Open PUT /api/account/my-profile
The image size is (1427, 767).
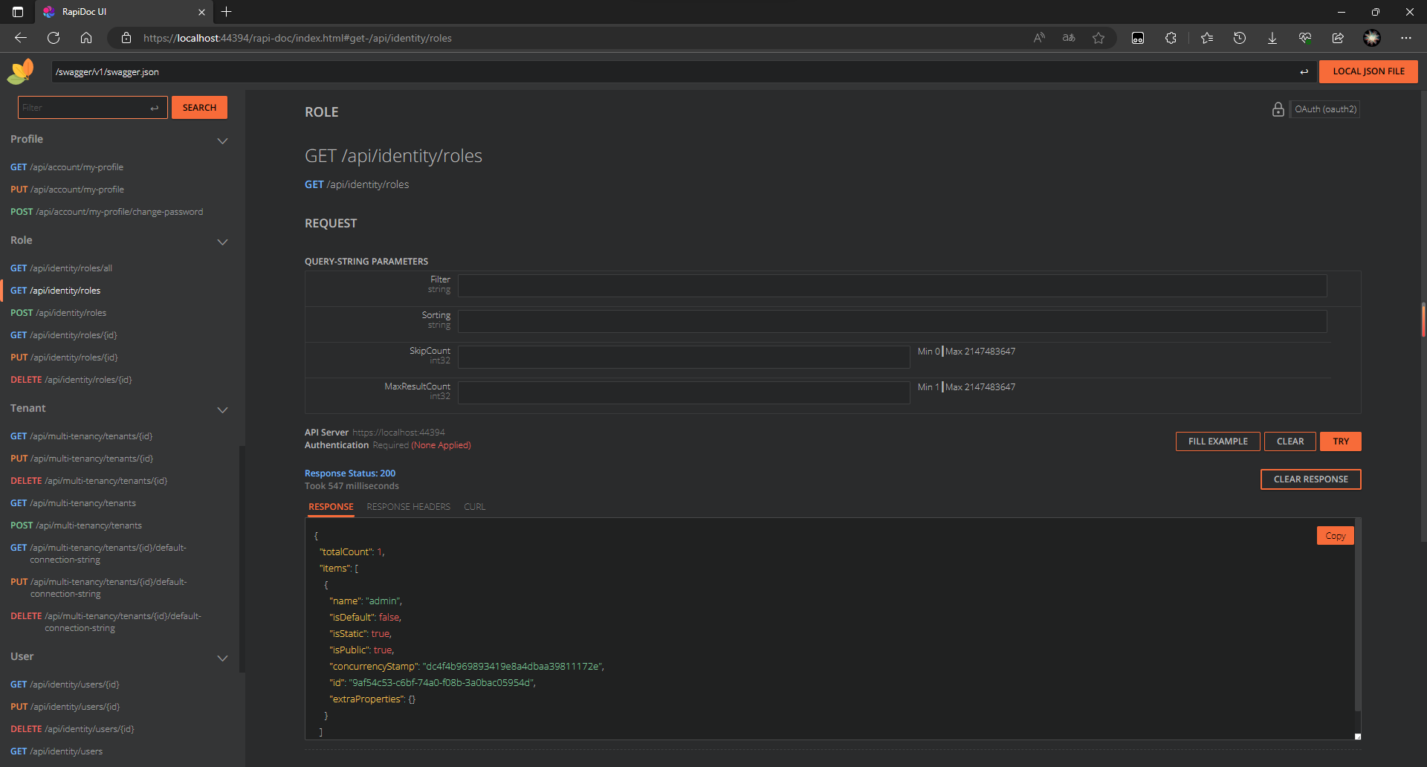click(67, 190)
